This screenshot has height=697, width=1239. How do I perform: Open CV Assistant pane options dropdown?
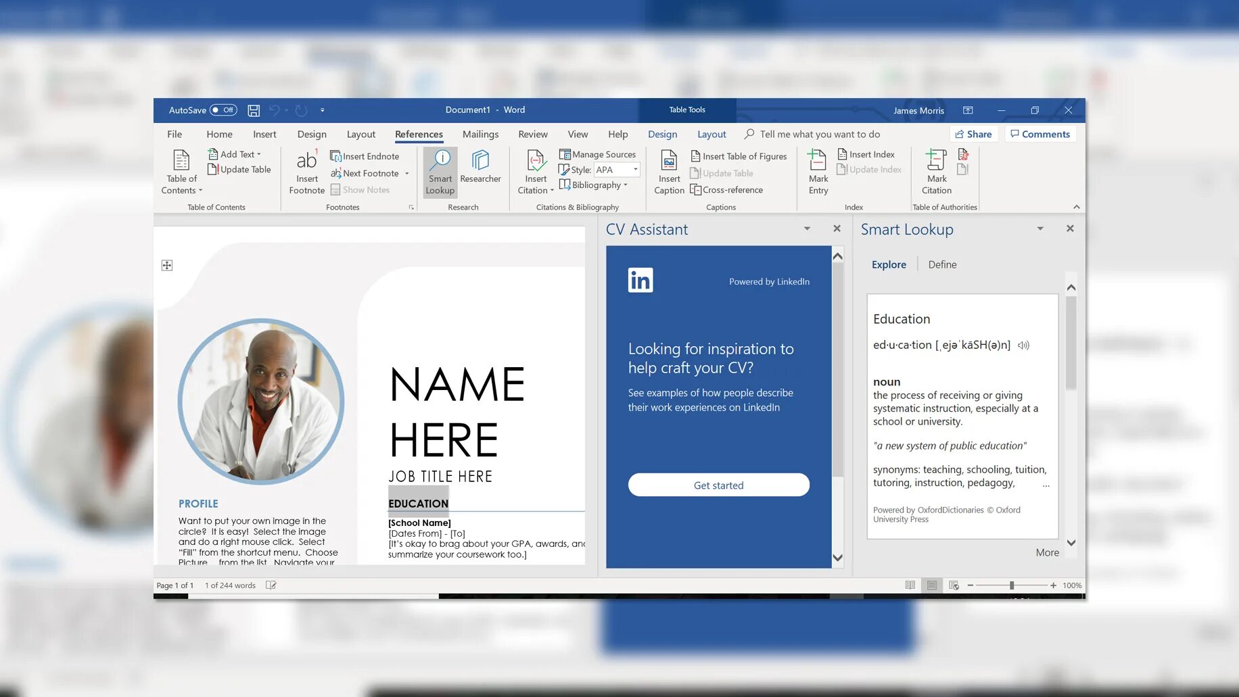[x=807, y=229]
